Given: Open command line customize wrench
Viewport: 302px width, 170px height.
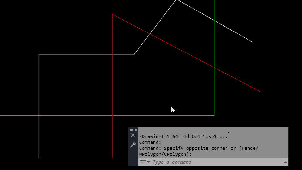Looking at the screenshot, I should click(133, 145).
